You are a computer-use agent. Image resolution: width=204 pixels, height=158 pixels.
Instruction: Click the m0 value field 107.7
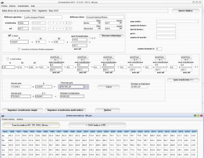(x=23, y=28)
